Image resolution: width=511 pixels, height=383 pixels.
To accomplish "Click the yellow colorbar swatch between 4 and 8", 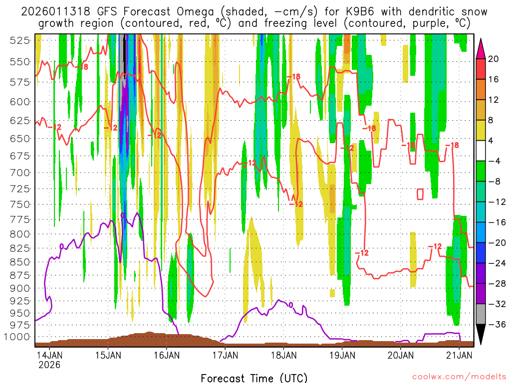I will pos(481,130).
